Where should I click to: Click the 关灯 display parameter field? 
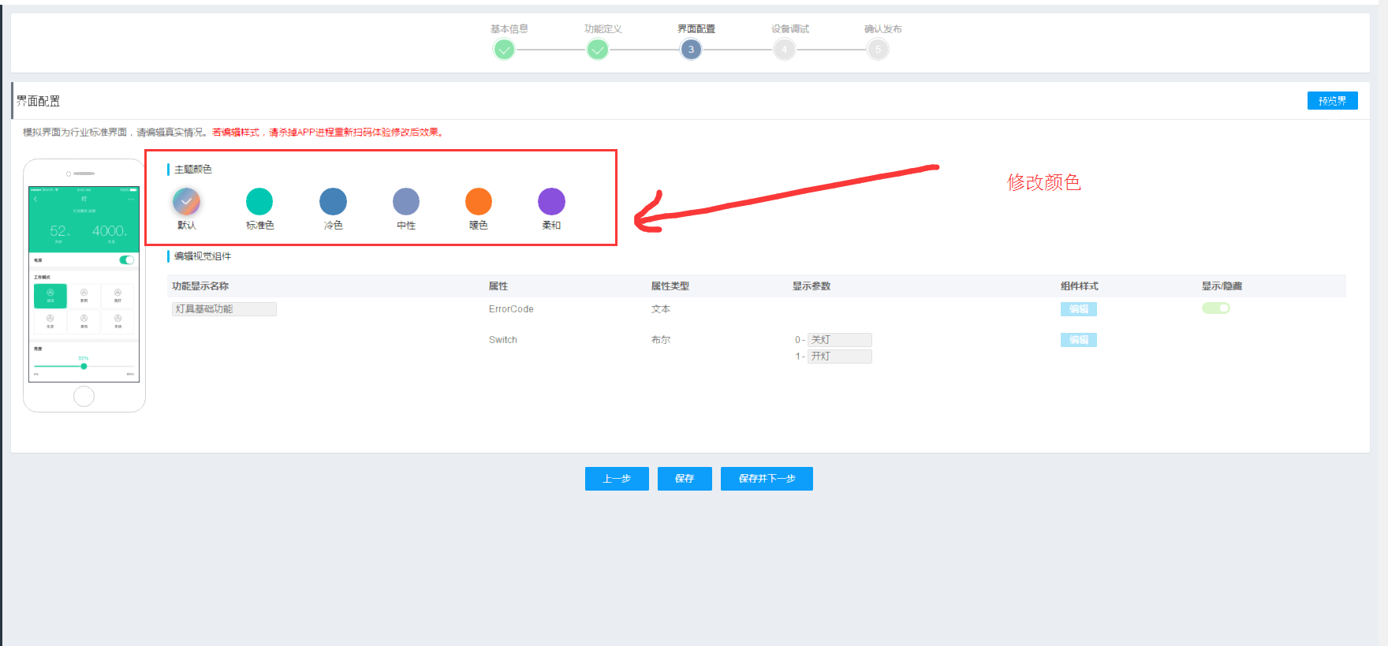point(840,340)
